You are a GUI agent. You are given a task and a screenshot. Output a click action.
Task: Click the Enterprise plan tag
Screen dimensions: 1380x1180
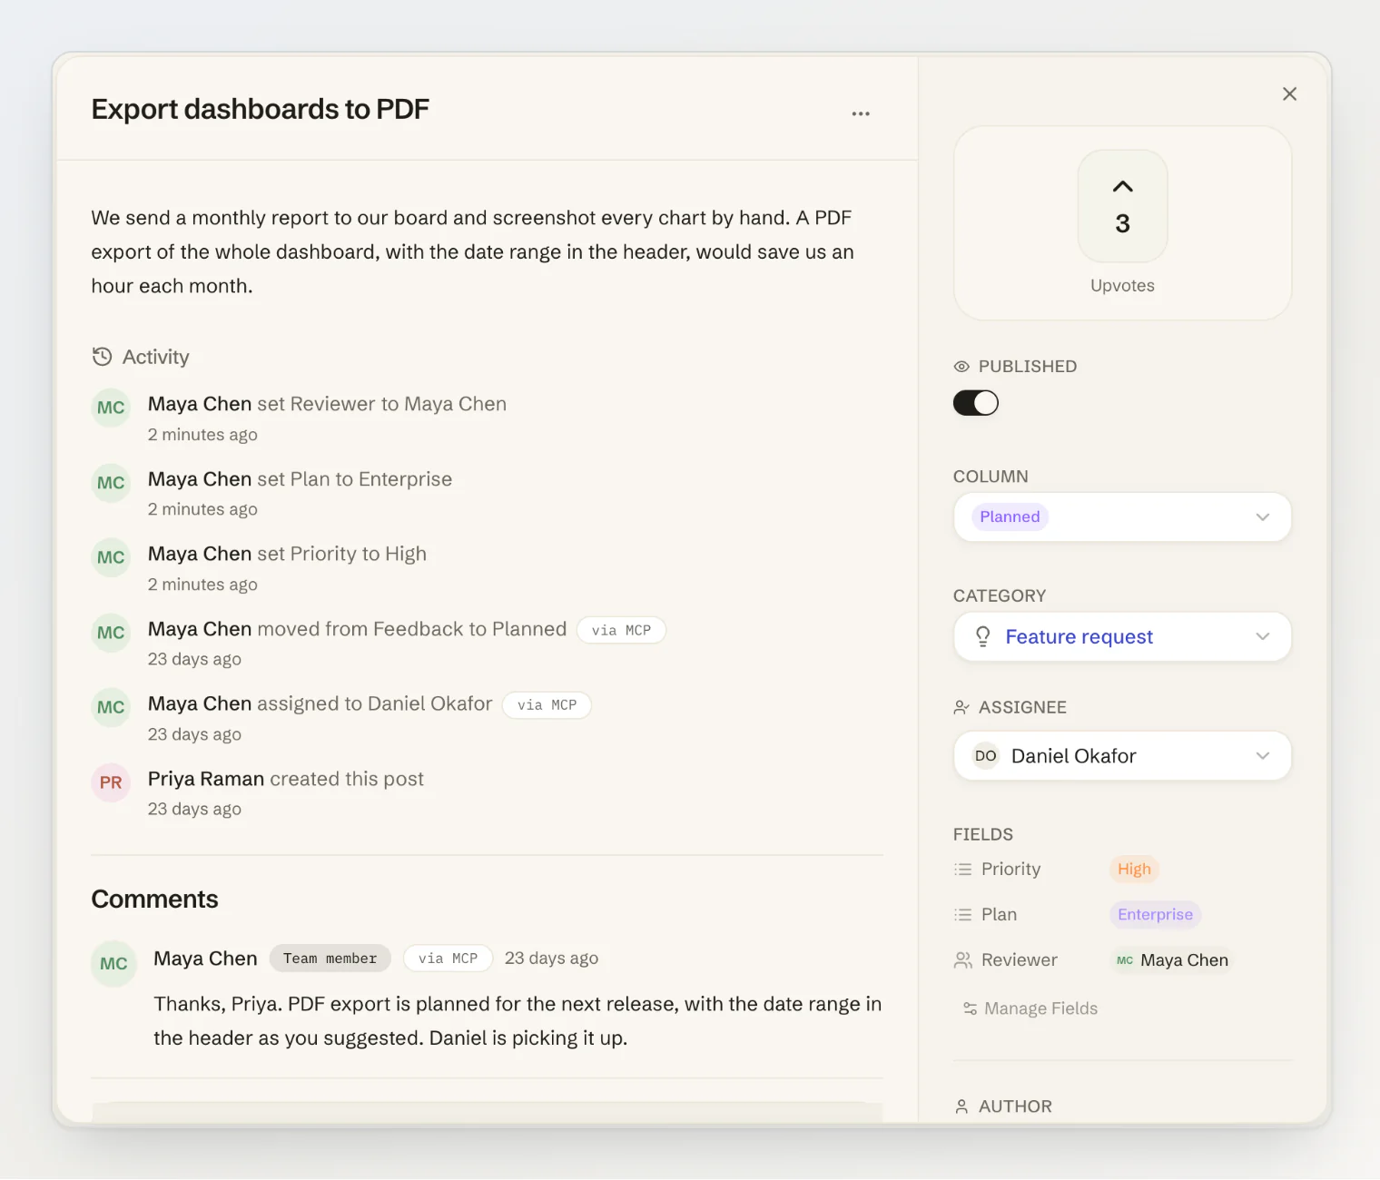(x=1155, y=915)
